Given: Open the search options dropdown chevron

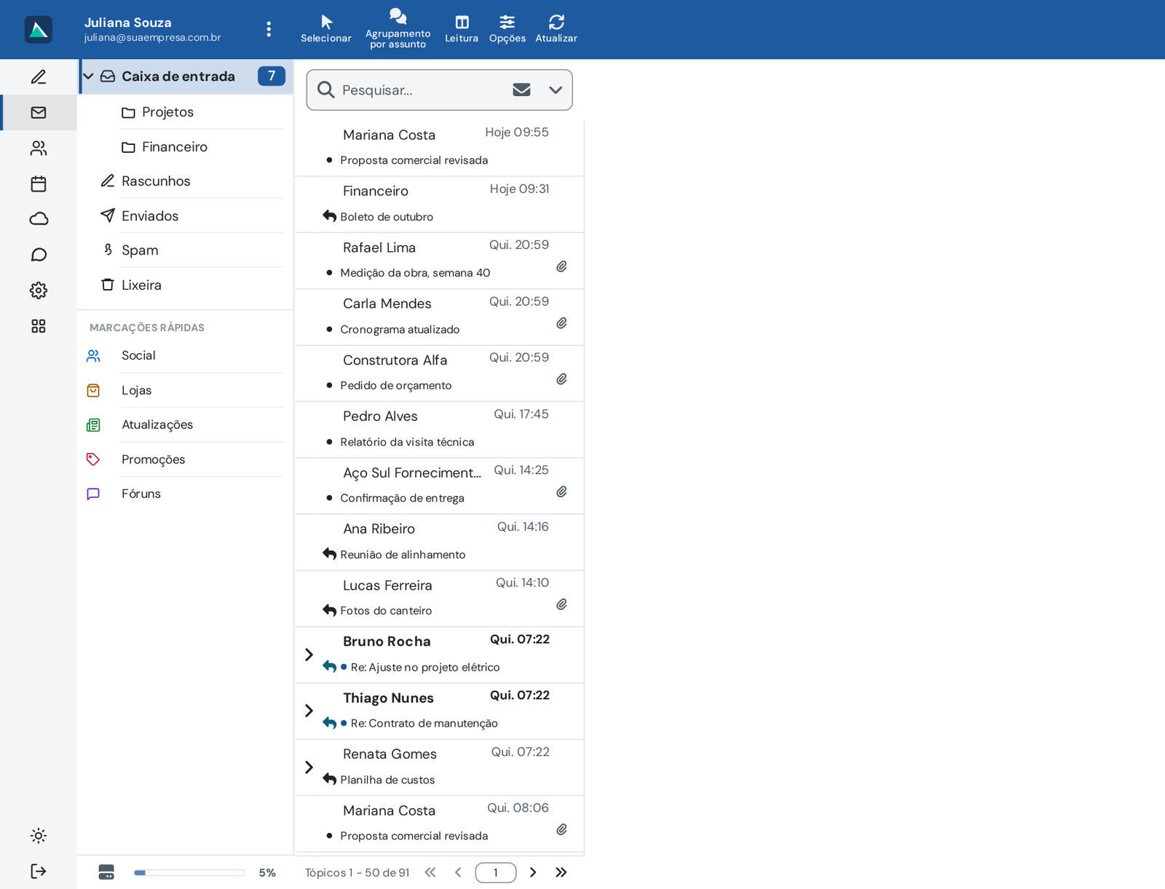Looking at the screenshot, I should click(556, 90).
